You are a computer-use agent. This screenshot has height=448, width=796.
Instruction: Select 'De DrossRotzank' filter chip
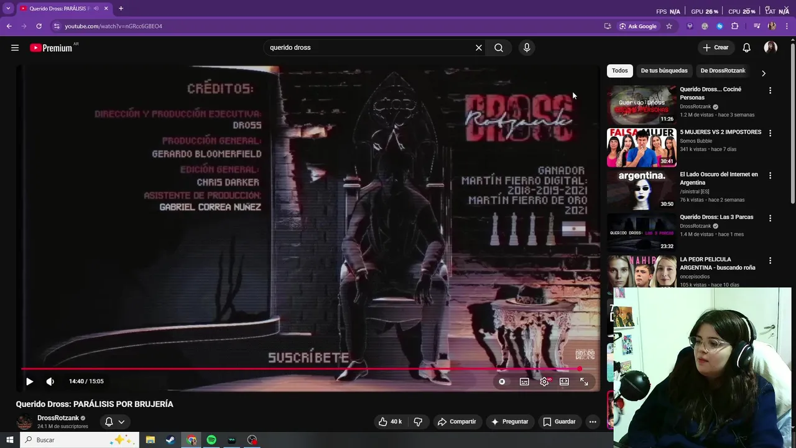point(723,71)
